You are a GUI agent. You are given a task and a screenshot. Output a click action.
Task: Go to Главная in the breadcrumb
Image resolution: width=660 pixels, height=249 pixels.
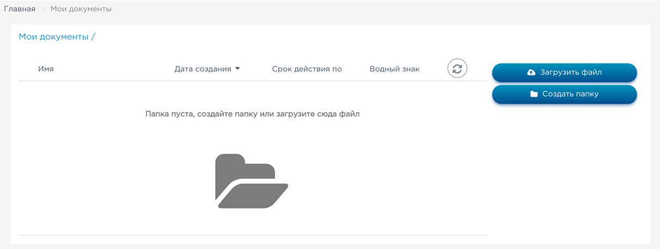click(x=20, y=9)
